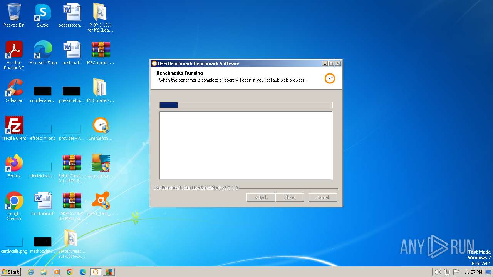This screenshot has height=277, width=493.
Task: Close the UserBenchmark Benchmark Software window
Action: point(338,63)
